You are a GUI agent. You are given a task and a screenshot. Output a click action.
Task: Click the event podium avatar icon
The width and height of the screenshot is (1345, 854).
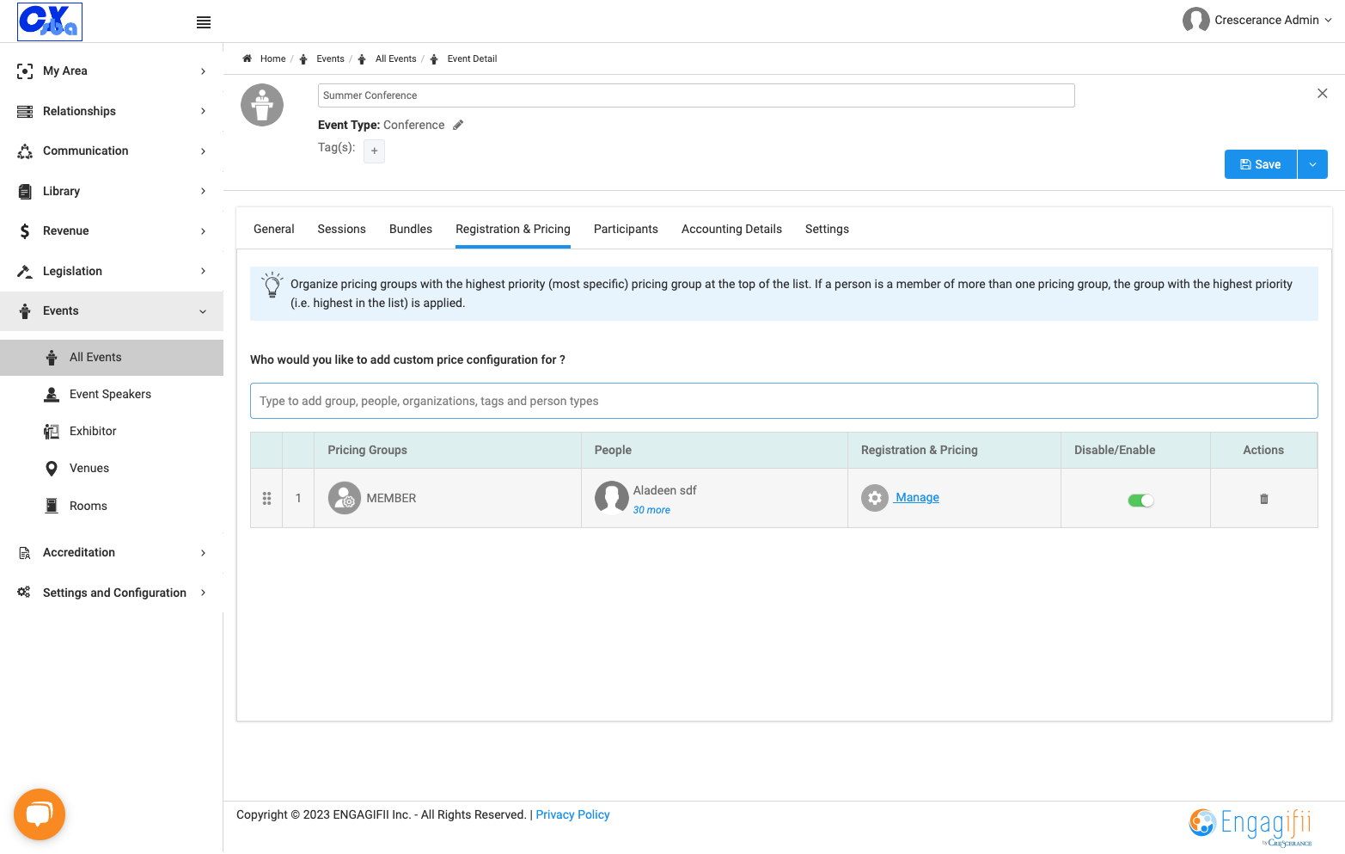[x=262, y=105]
